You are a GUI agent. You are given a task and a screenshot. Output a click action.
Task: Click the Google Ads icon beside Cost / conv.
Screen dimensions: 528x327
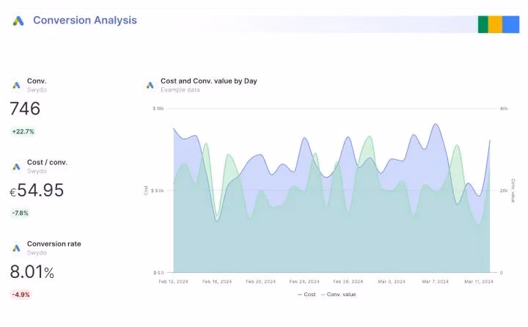coord(16,166)
